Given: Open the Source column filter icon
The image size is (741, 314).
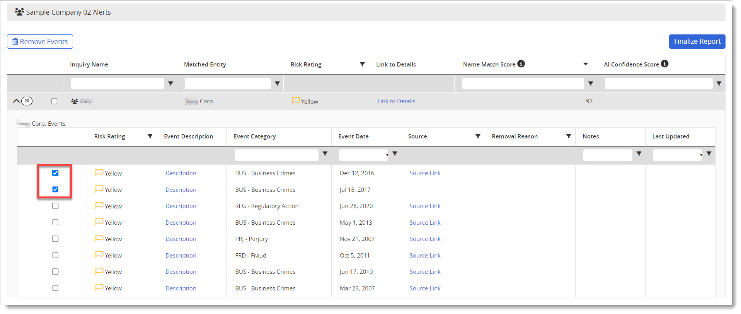Looking at the screenshot, I should [x=478, y=136].
